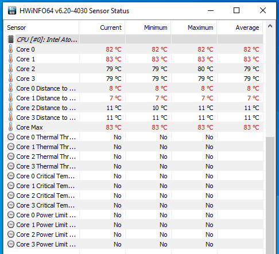Click the clock icon beside Core 0 Thermal Throttling
Viewport: 279px width, 254px height.
coord(11,137)
